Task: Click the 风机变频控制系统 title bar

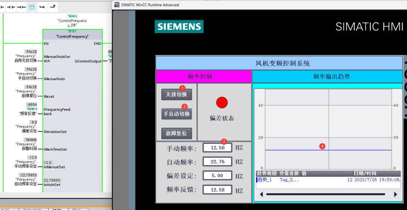Action: pos(279,63)
